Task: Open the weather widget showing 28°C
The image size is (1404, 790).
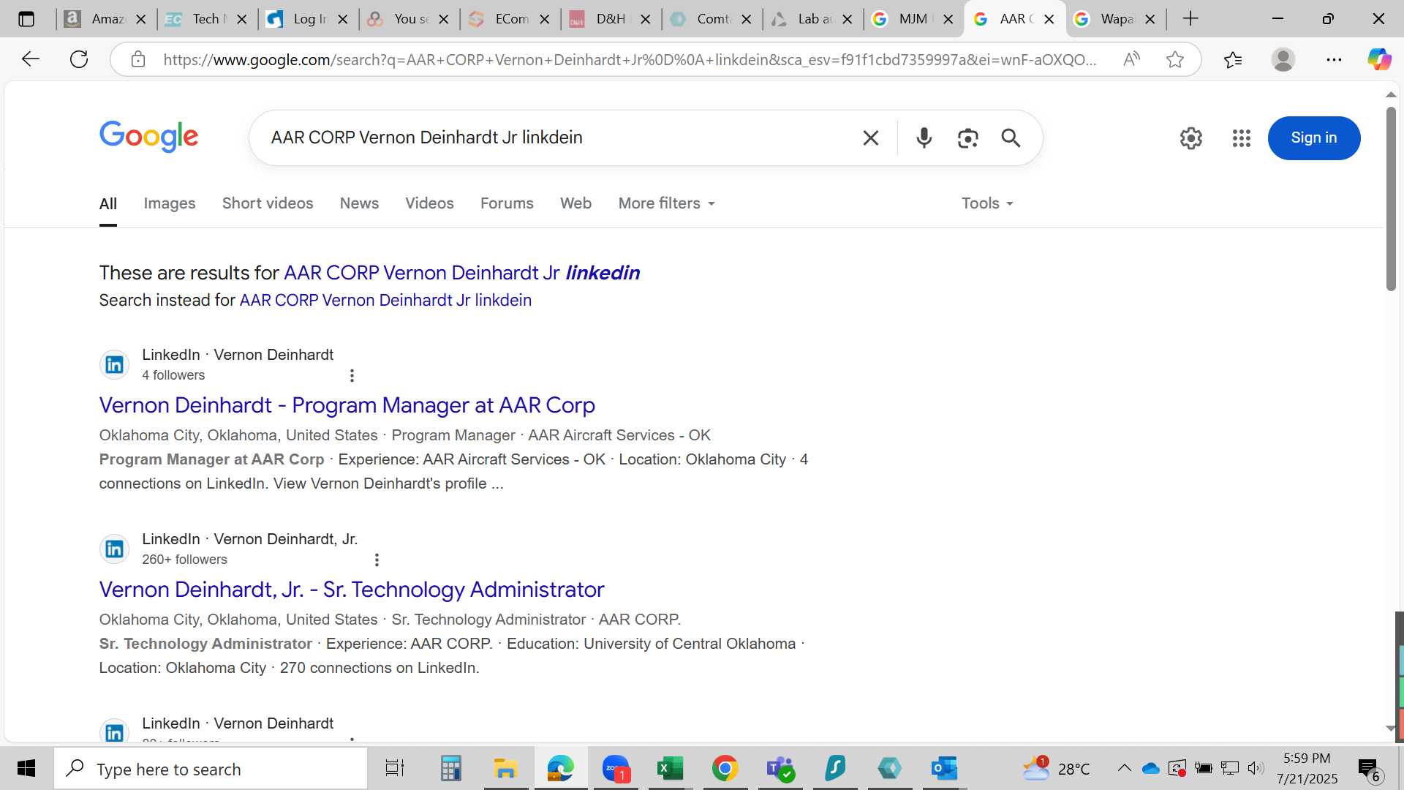Action: click(1056, 768)
